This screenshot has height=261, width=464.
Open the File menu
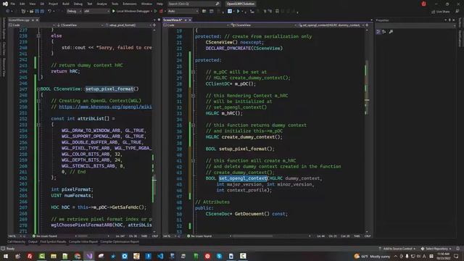[x=12, y=4]
